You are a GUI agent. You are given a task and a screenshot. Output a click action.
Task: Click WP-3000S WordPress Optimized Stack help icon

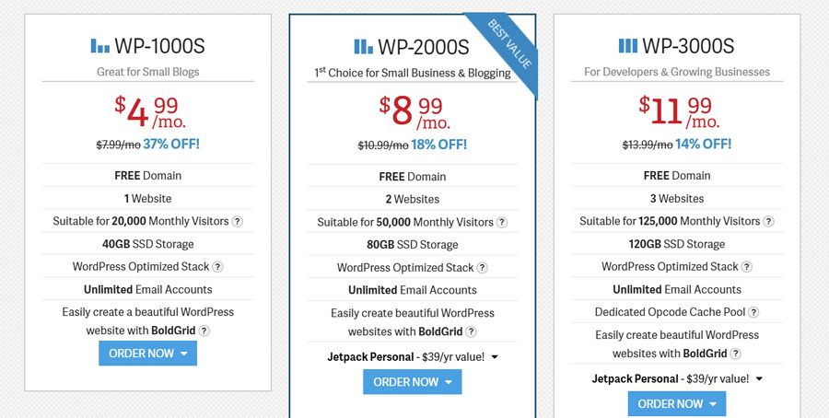pos(747,267)
